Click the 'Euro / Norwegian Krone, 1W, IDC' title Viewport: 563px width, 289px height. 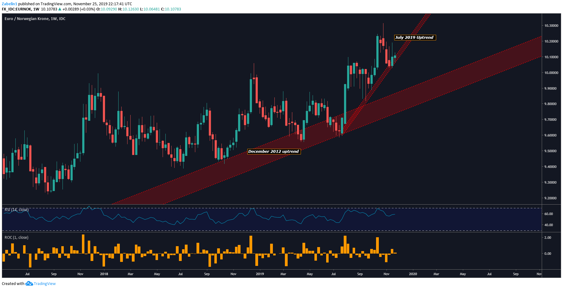[x=35, y=19]
